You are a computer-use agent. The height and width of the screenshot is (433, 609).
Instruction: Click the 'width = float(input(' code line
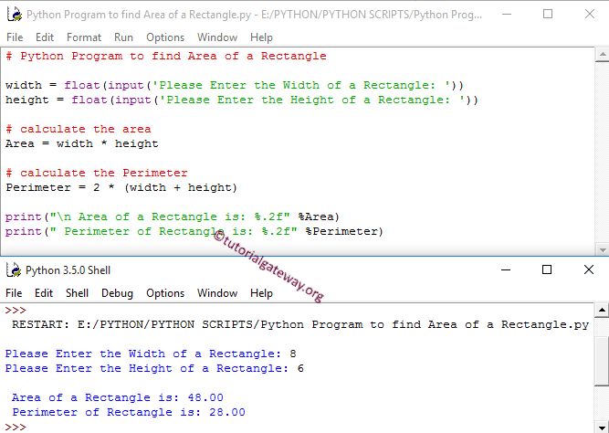point(235,85)
